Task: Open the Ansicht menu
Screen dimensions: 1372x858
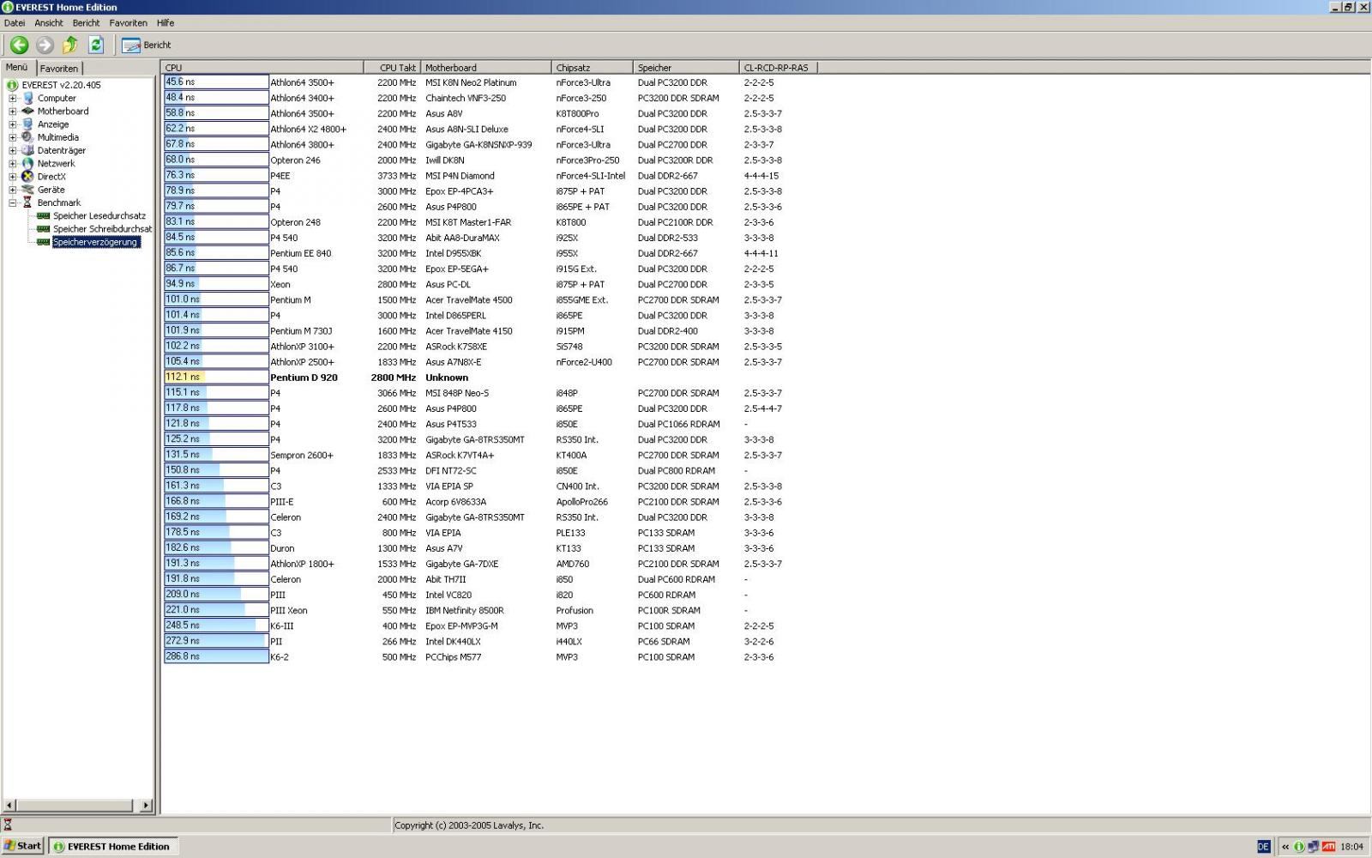Action: click(49, 23)
